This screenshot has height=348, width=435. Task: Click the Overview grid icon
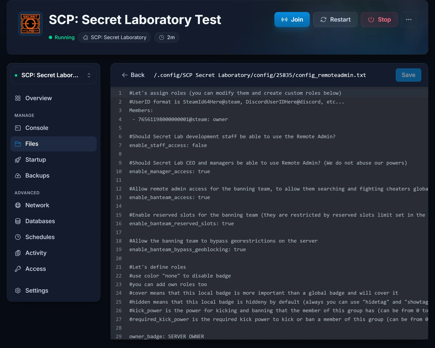[x=18, y=98]
